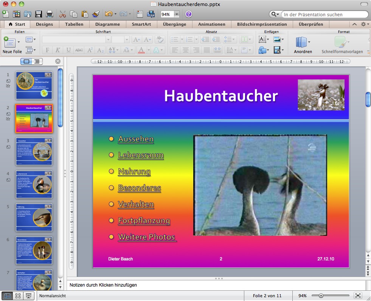The width and height of the screenshot is (371, 301).
Task: Click the Weitere Photos hyperlink
Action: pos(146,237)
